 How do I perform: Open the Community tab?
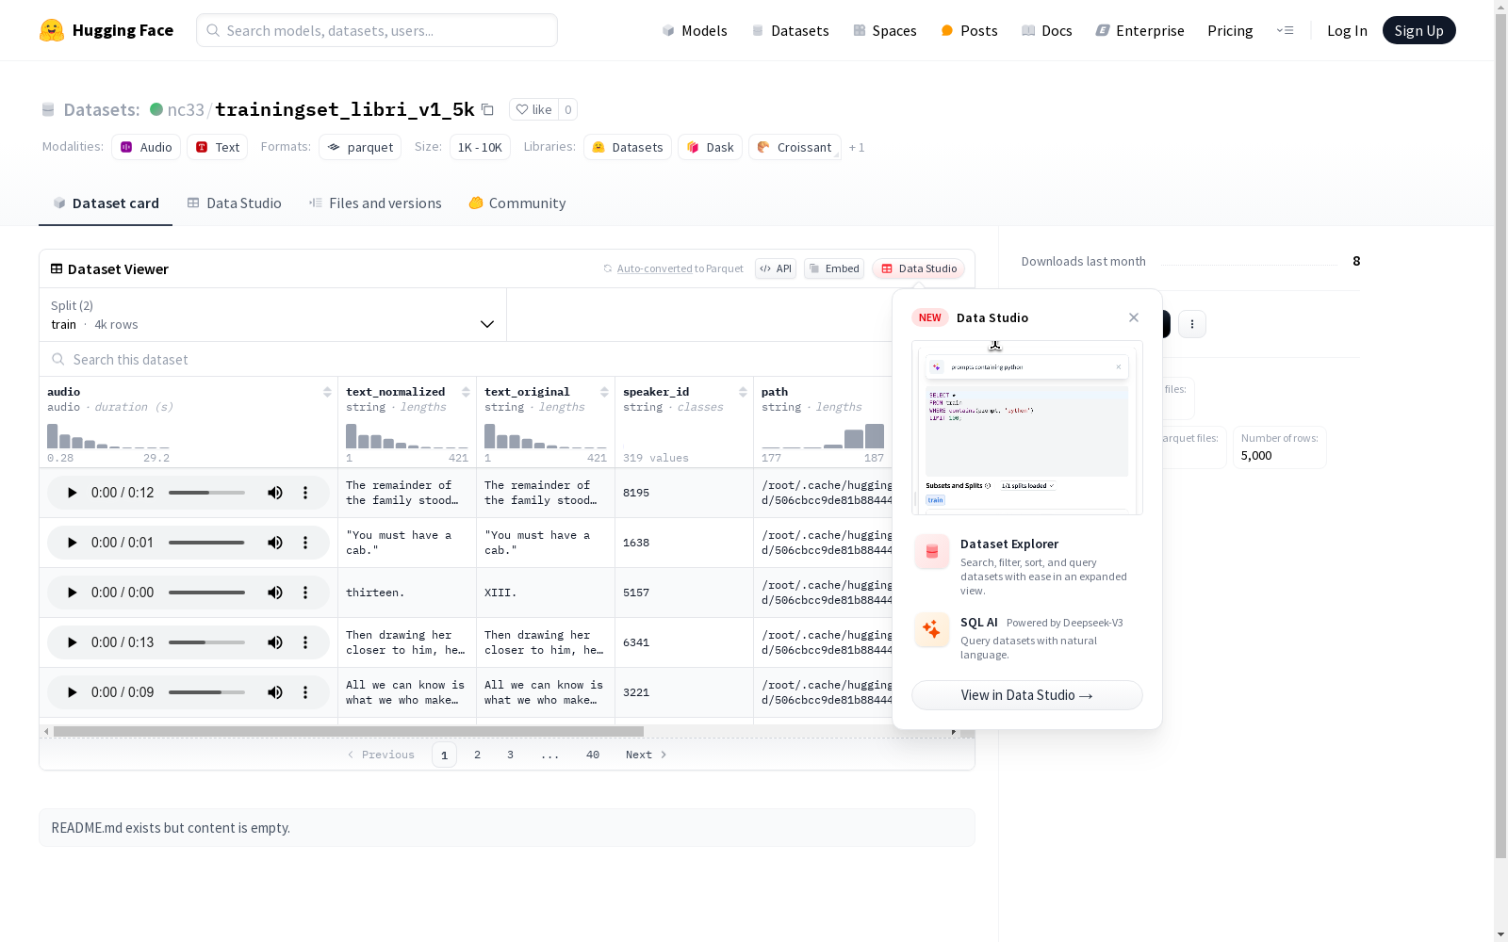[x=517, y=203]
